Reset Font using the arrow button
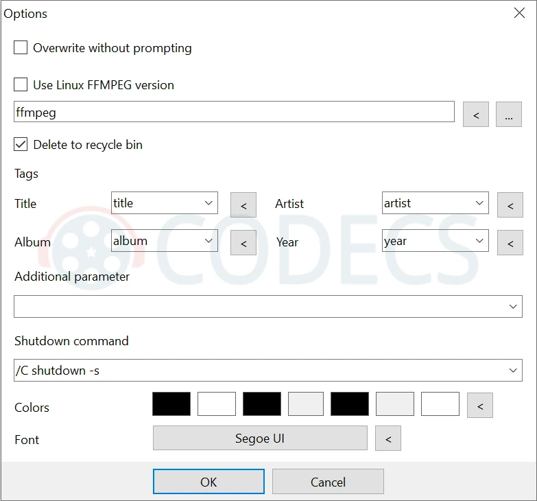 coord(388,439)
